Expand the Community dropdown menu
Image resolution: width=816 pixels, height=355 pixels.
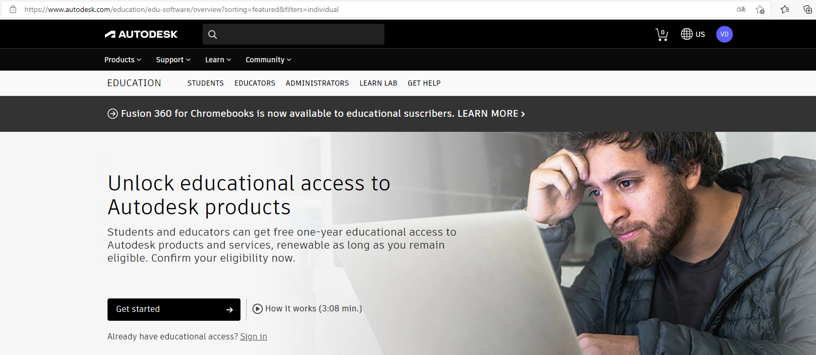[x=268, y=60]
